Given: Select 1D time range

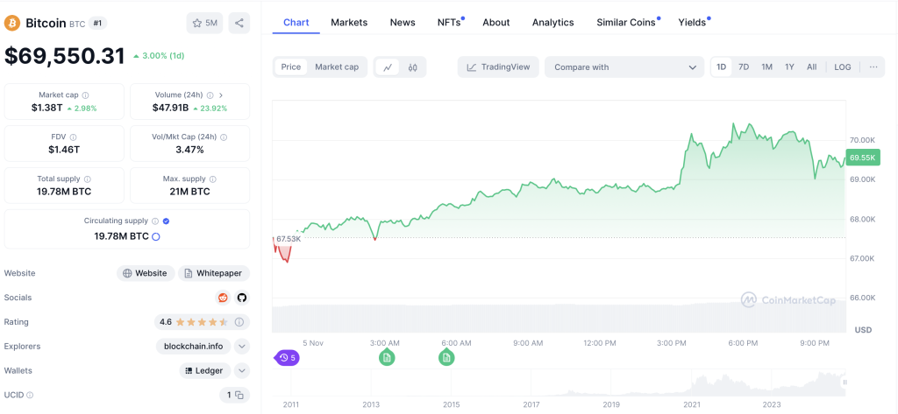Looking at the screenshot, I should [x=721, y=67].
